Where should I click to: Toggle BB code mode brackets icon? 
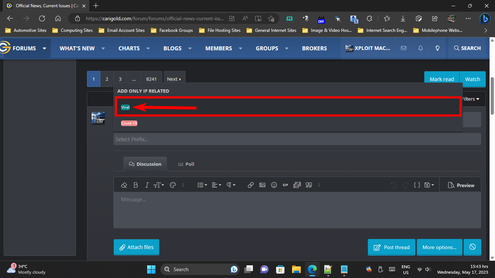pos(417,185)
